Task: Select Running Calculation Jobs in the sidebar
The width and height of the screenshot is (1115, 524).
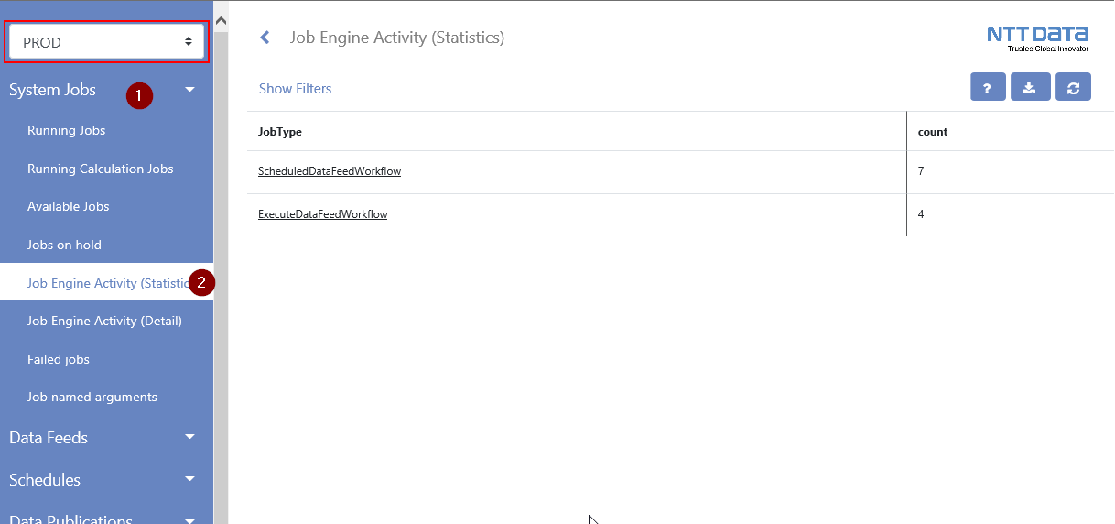Action: tap(101, 169)
